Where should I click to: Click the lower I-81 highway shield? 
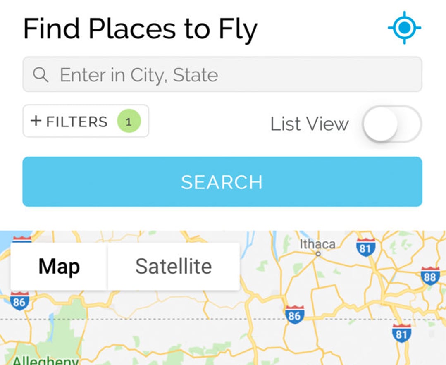401,333
